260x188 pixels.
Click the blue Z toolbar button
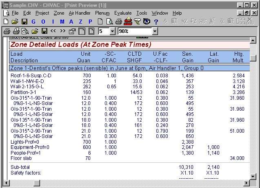click(x=81, y=22)
